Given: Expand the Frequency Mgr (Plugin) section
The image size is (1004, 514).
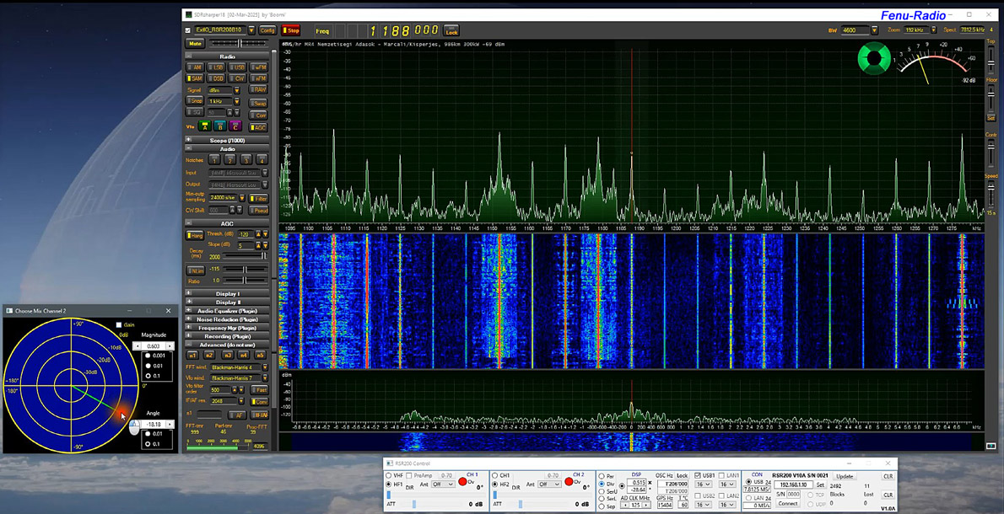Looking at the screenshot, I should click(x=188, y=327).
